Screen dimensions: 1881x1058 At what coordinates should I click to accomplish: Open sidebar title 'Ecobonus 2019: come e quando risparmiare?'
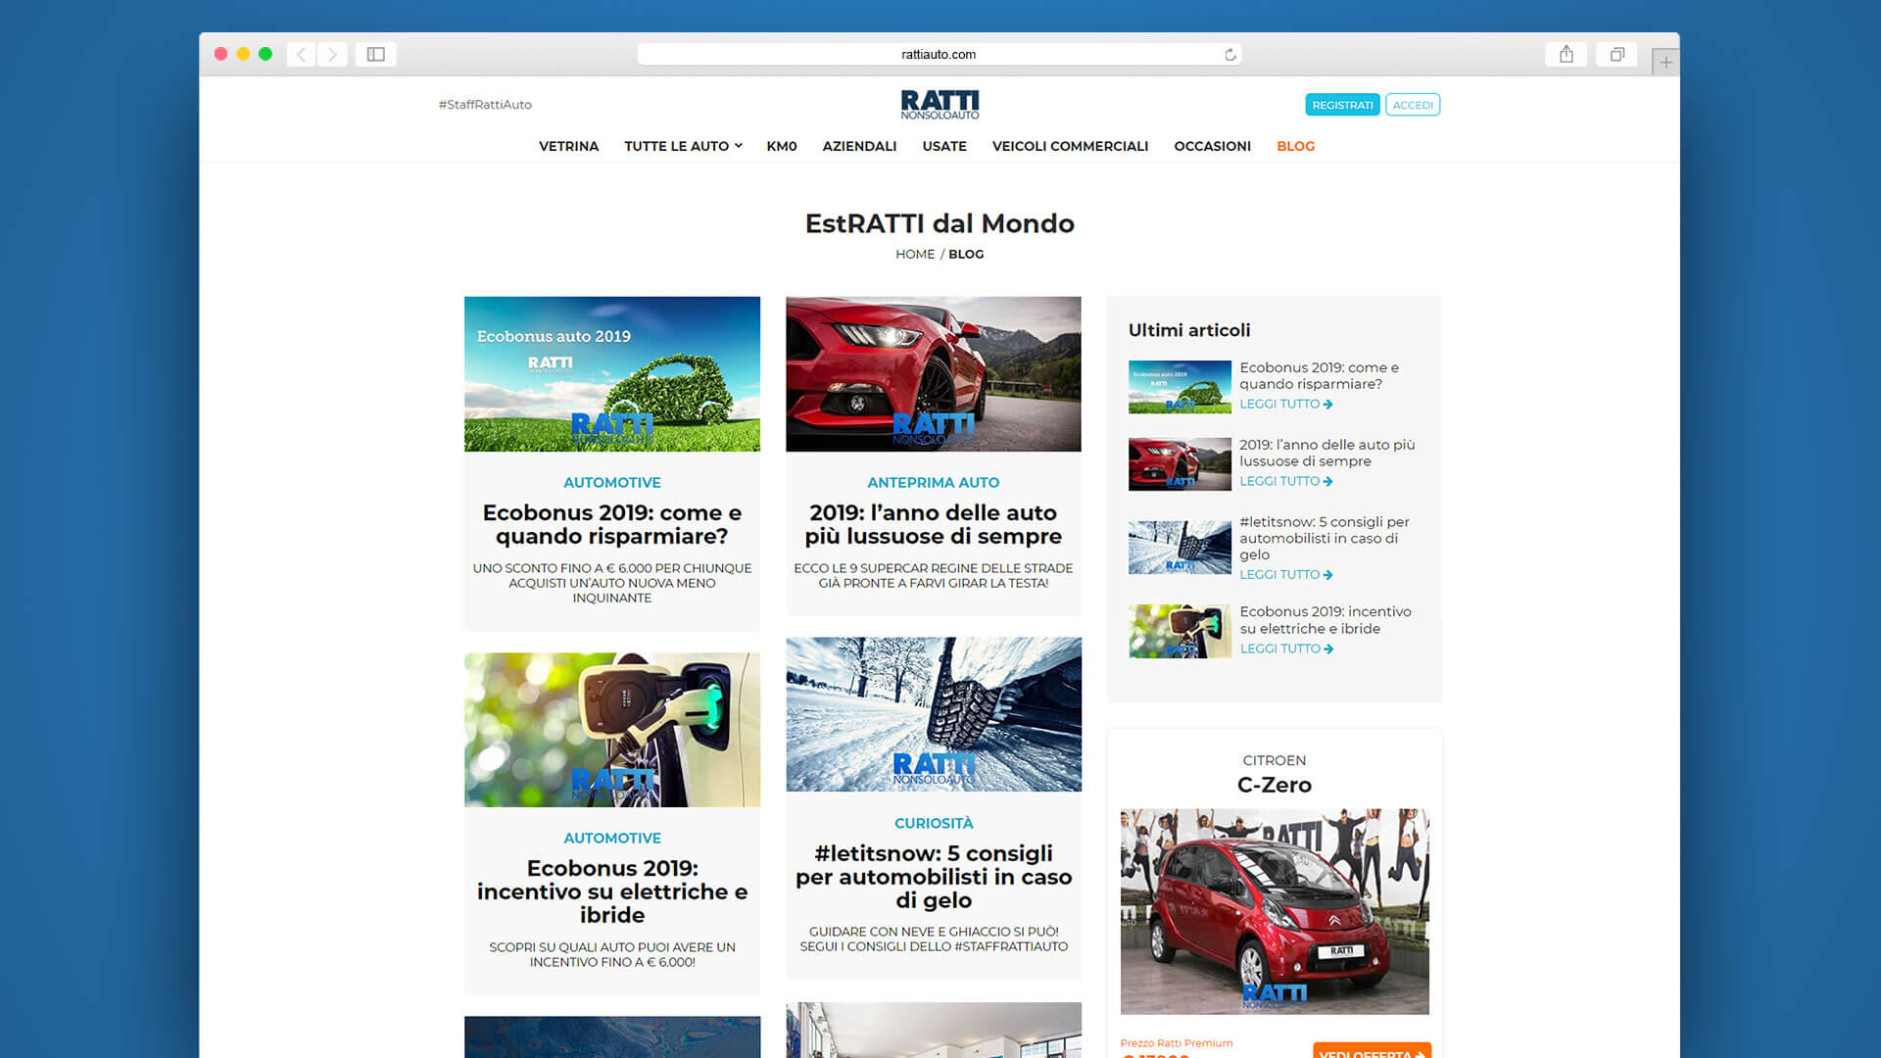coord(1320,375)
